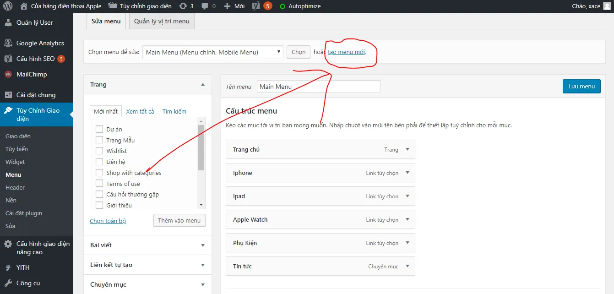Image resolution: width=614 pixels, height=294 pixels.
Task: Open the Chọn menu để sửa dropdown
Action: pyautogui.click(x=212, y=52)
